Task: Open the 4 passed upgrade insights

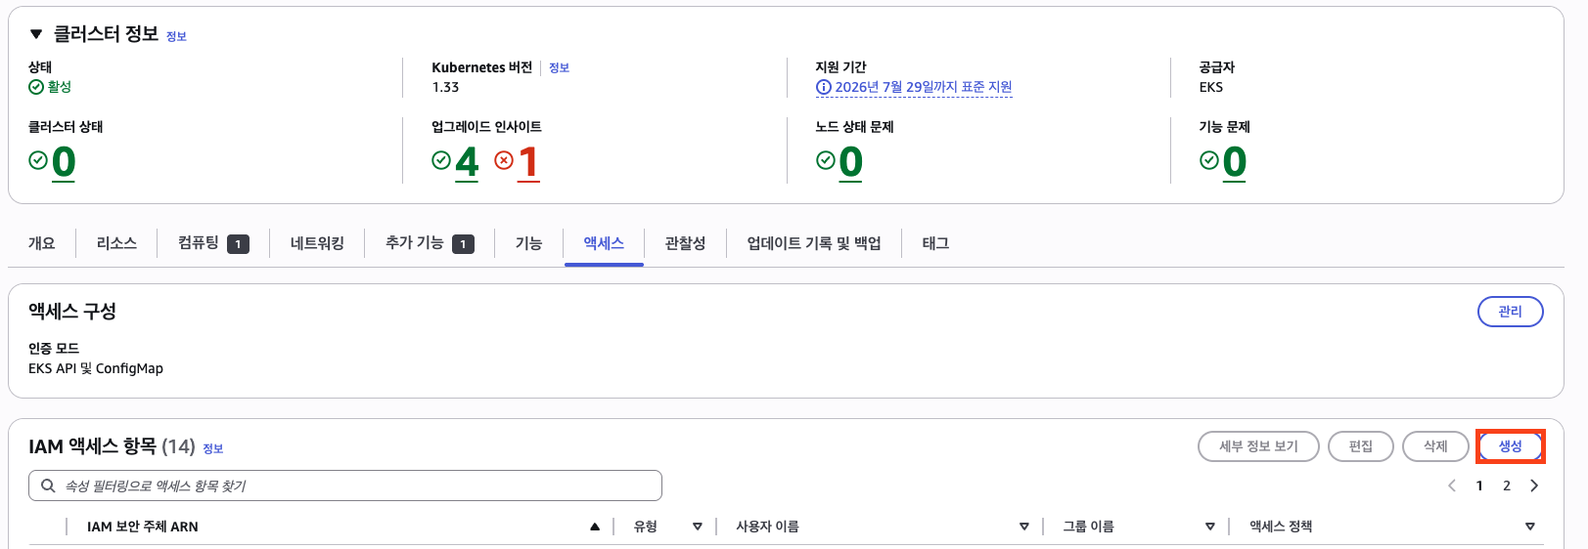Action: coord(467,162)
